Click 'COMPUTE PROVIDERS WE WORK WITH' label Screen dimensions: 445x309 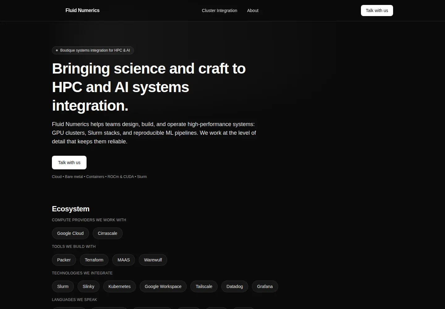pos(89,220)
